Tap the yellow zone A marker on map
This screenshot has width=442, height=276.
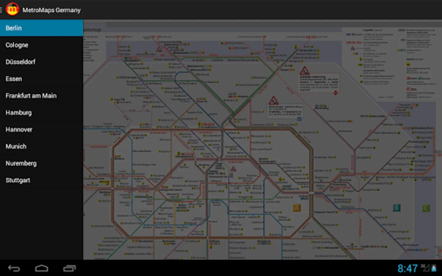point(297,208)
